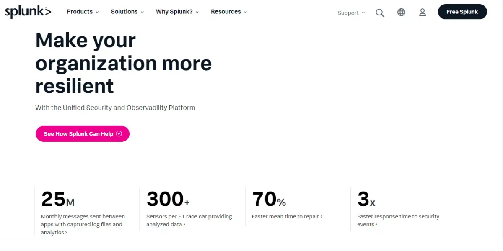This screenshot has width=503, height=251.
Task: Click the 25M statistic figure
Action: [58, 199]
